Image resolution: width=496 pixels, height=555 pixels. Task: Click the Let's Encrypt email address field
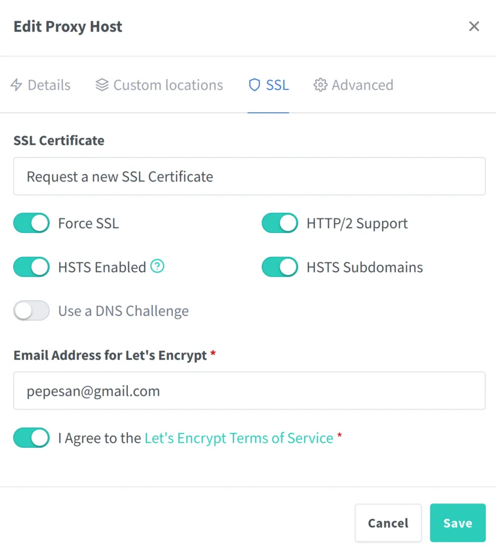(x=249, y=391)
